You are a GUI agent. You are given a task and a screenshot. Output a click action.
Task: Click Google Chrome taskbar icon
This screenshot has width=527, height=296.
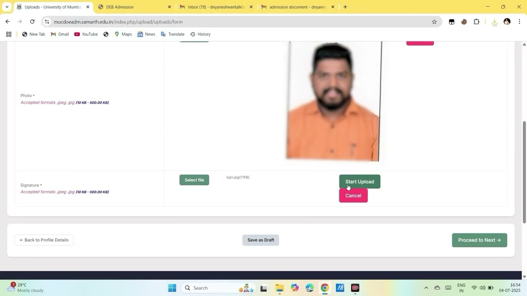pos(325,288)
